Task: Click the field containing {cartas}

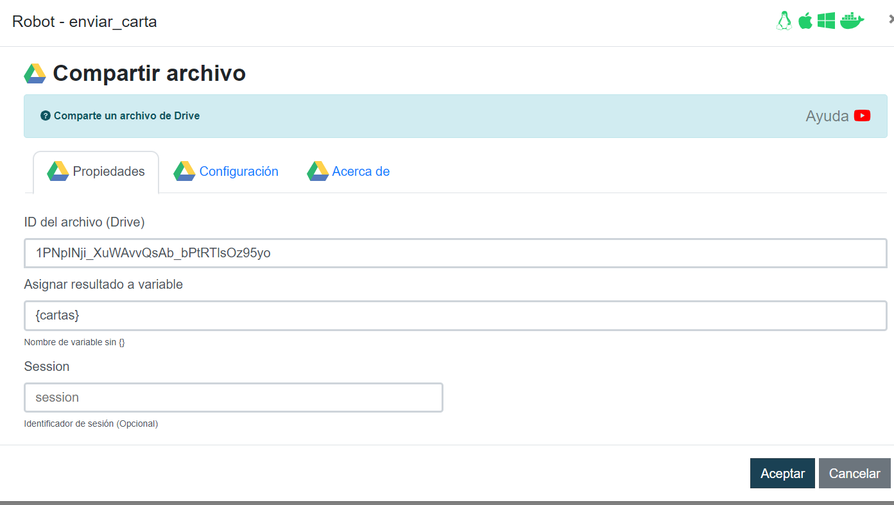Action: point(455,316)
